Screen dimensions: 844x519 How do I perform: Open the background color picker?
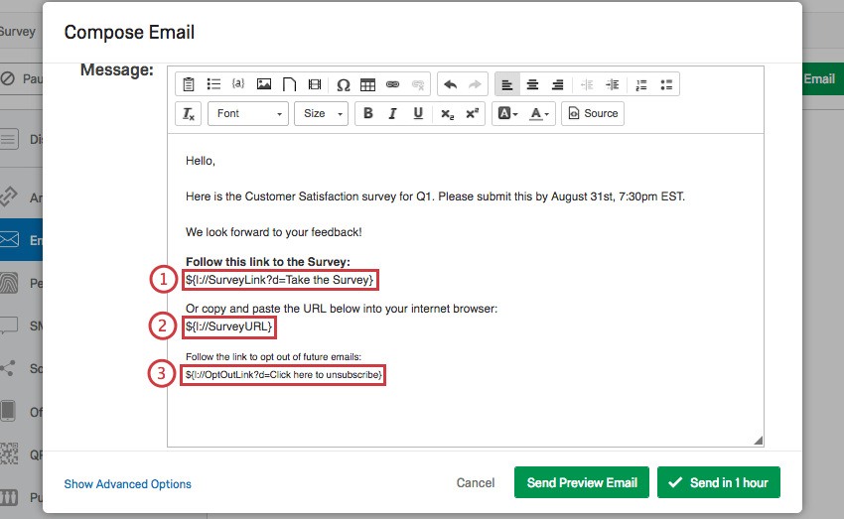click(507, 113)
